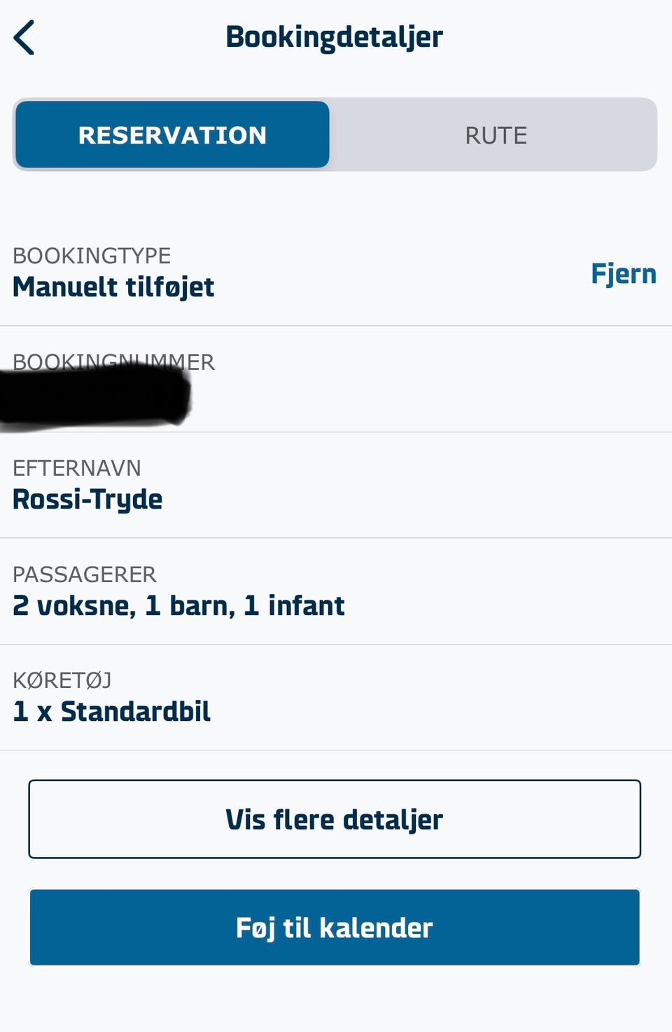Tap the KØRETØJ field label
This screenshot has width=672, height=1032.
pyautogui.click(x=62, y=680)
